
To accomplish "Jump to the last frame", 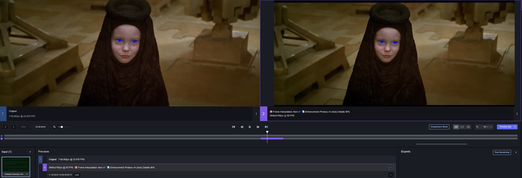I will pyautogui.click(x=266, y=127).
